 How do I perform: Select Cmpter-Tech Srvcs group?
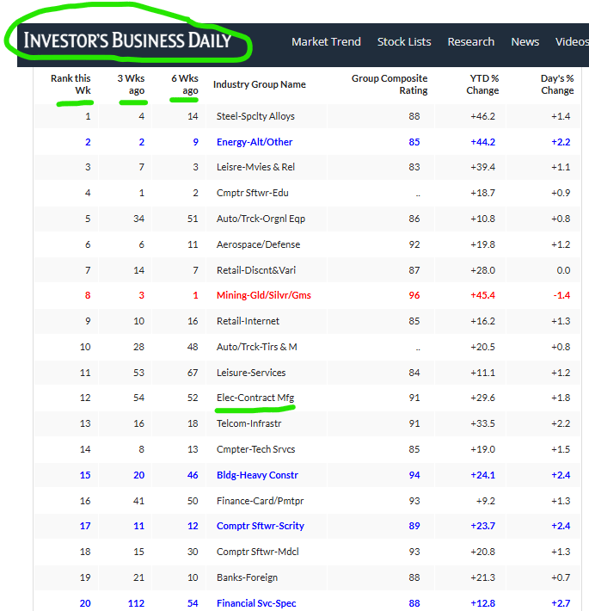click(255, 449)
